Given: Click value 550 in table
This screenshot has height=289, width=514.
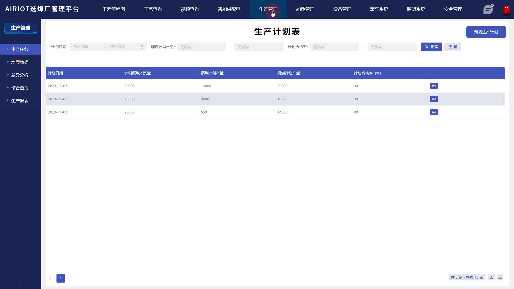Looking at the screenshot, I should [204, 112].
